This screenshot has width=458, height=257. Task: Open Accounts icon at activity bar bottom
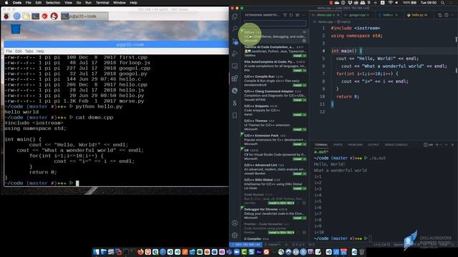235,223
